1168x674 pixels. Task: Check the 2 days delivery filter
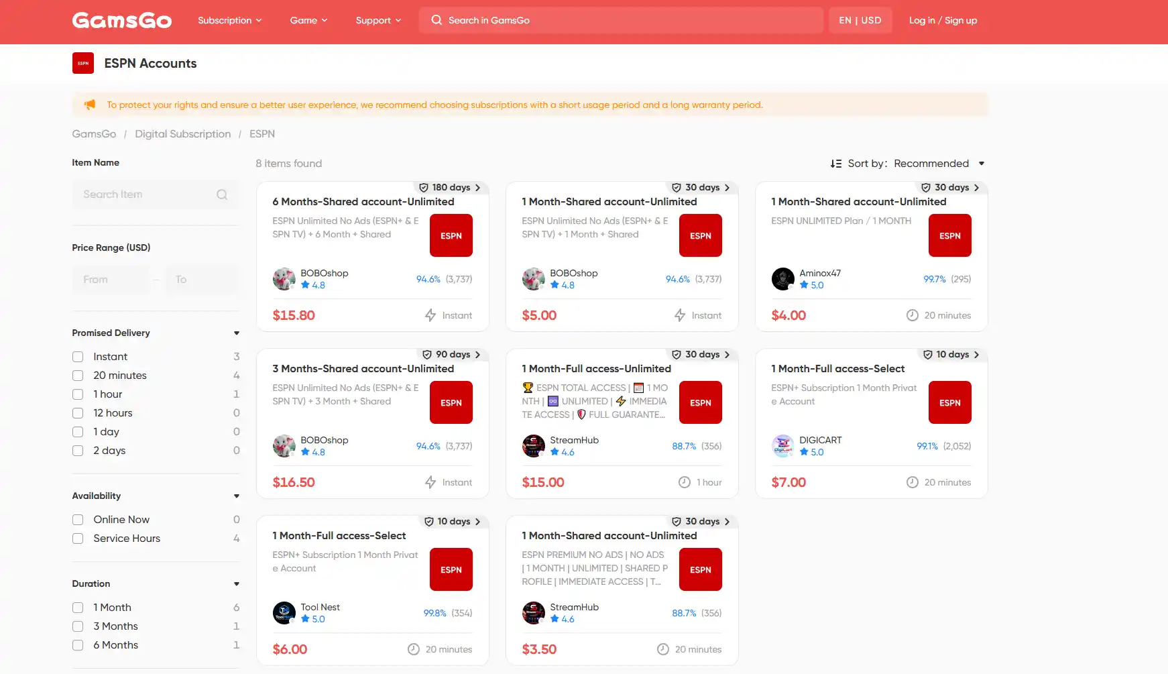tap(78, 451)
